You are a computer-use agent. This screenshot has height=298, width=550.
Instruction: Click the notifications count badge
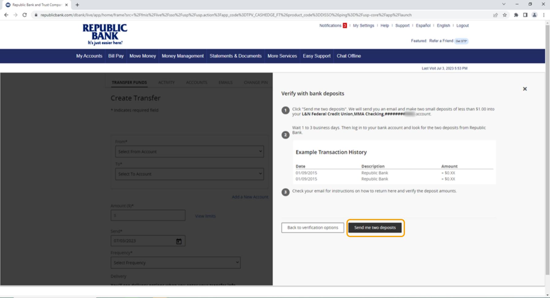coord(345,25)
